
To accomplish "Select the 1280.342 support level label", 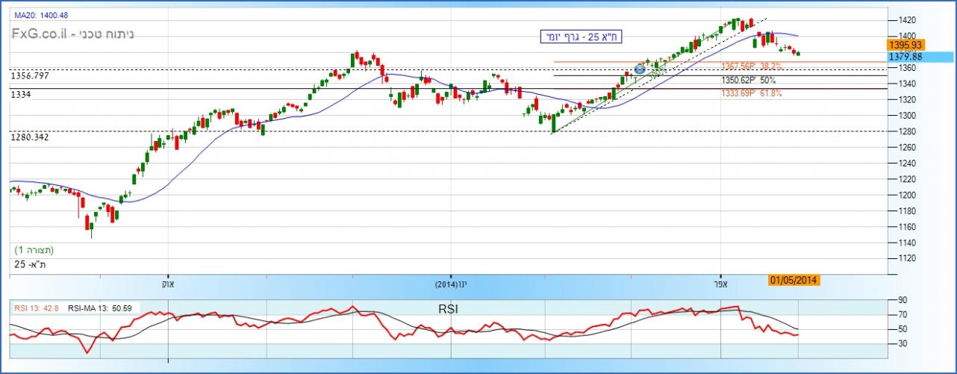I will click(x=30, y=137).
